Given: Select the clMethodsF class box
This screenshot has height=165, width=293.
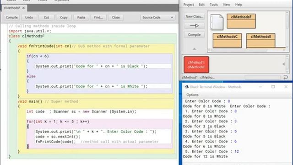Looking at the screenshot, I should pos(241,21).
